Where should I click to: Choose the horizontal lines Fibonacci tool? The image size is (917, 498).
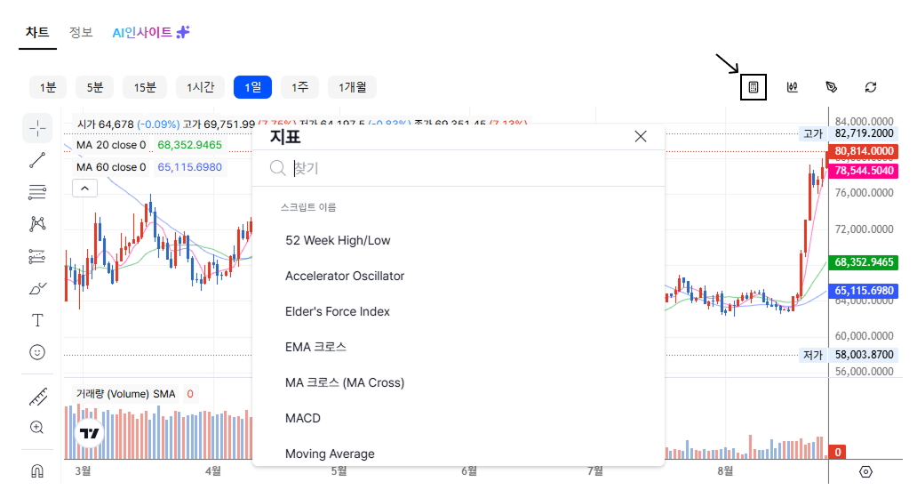point(37,192)
